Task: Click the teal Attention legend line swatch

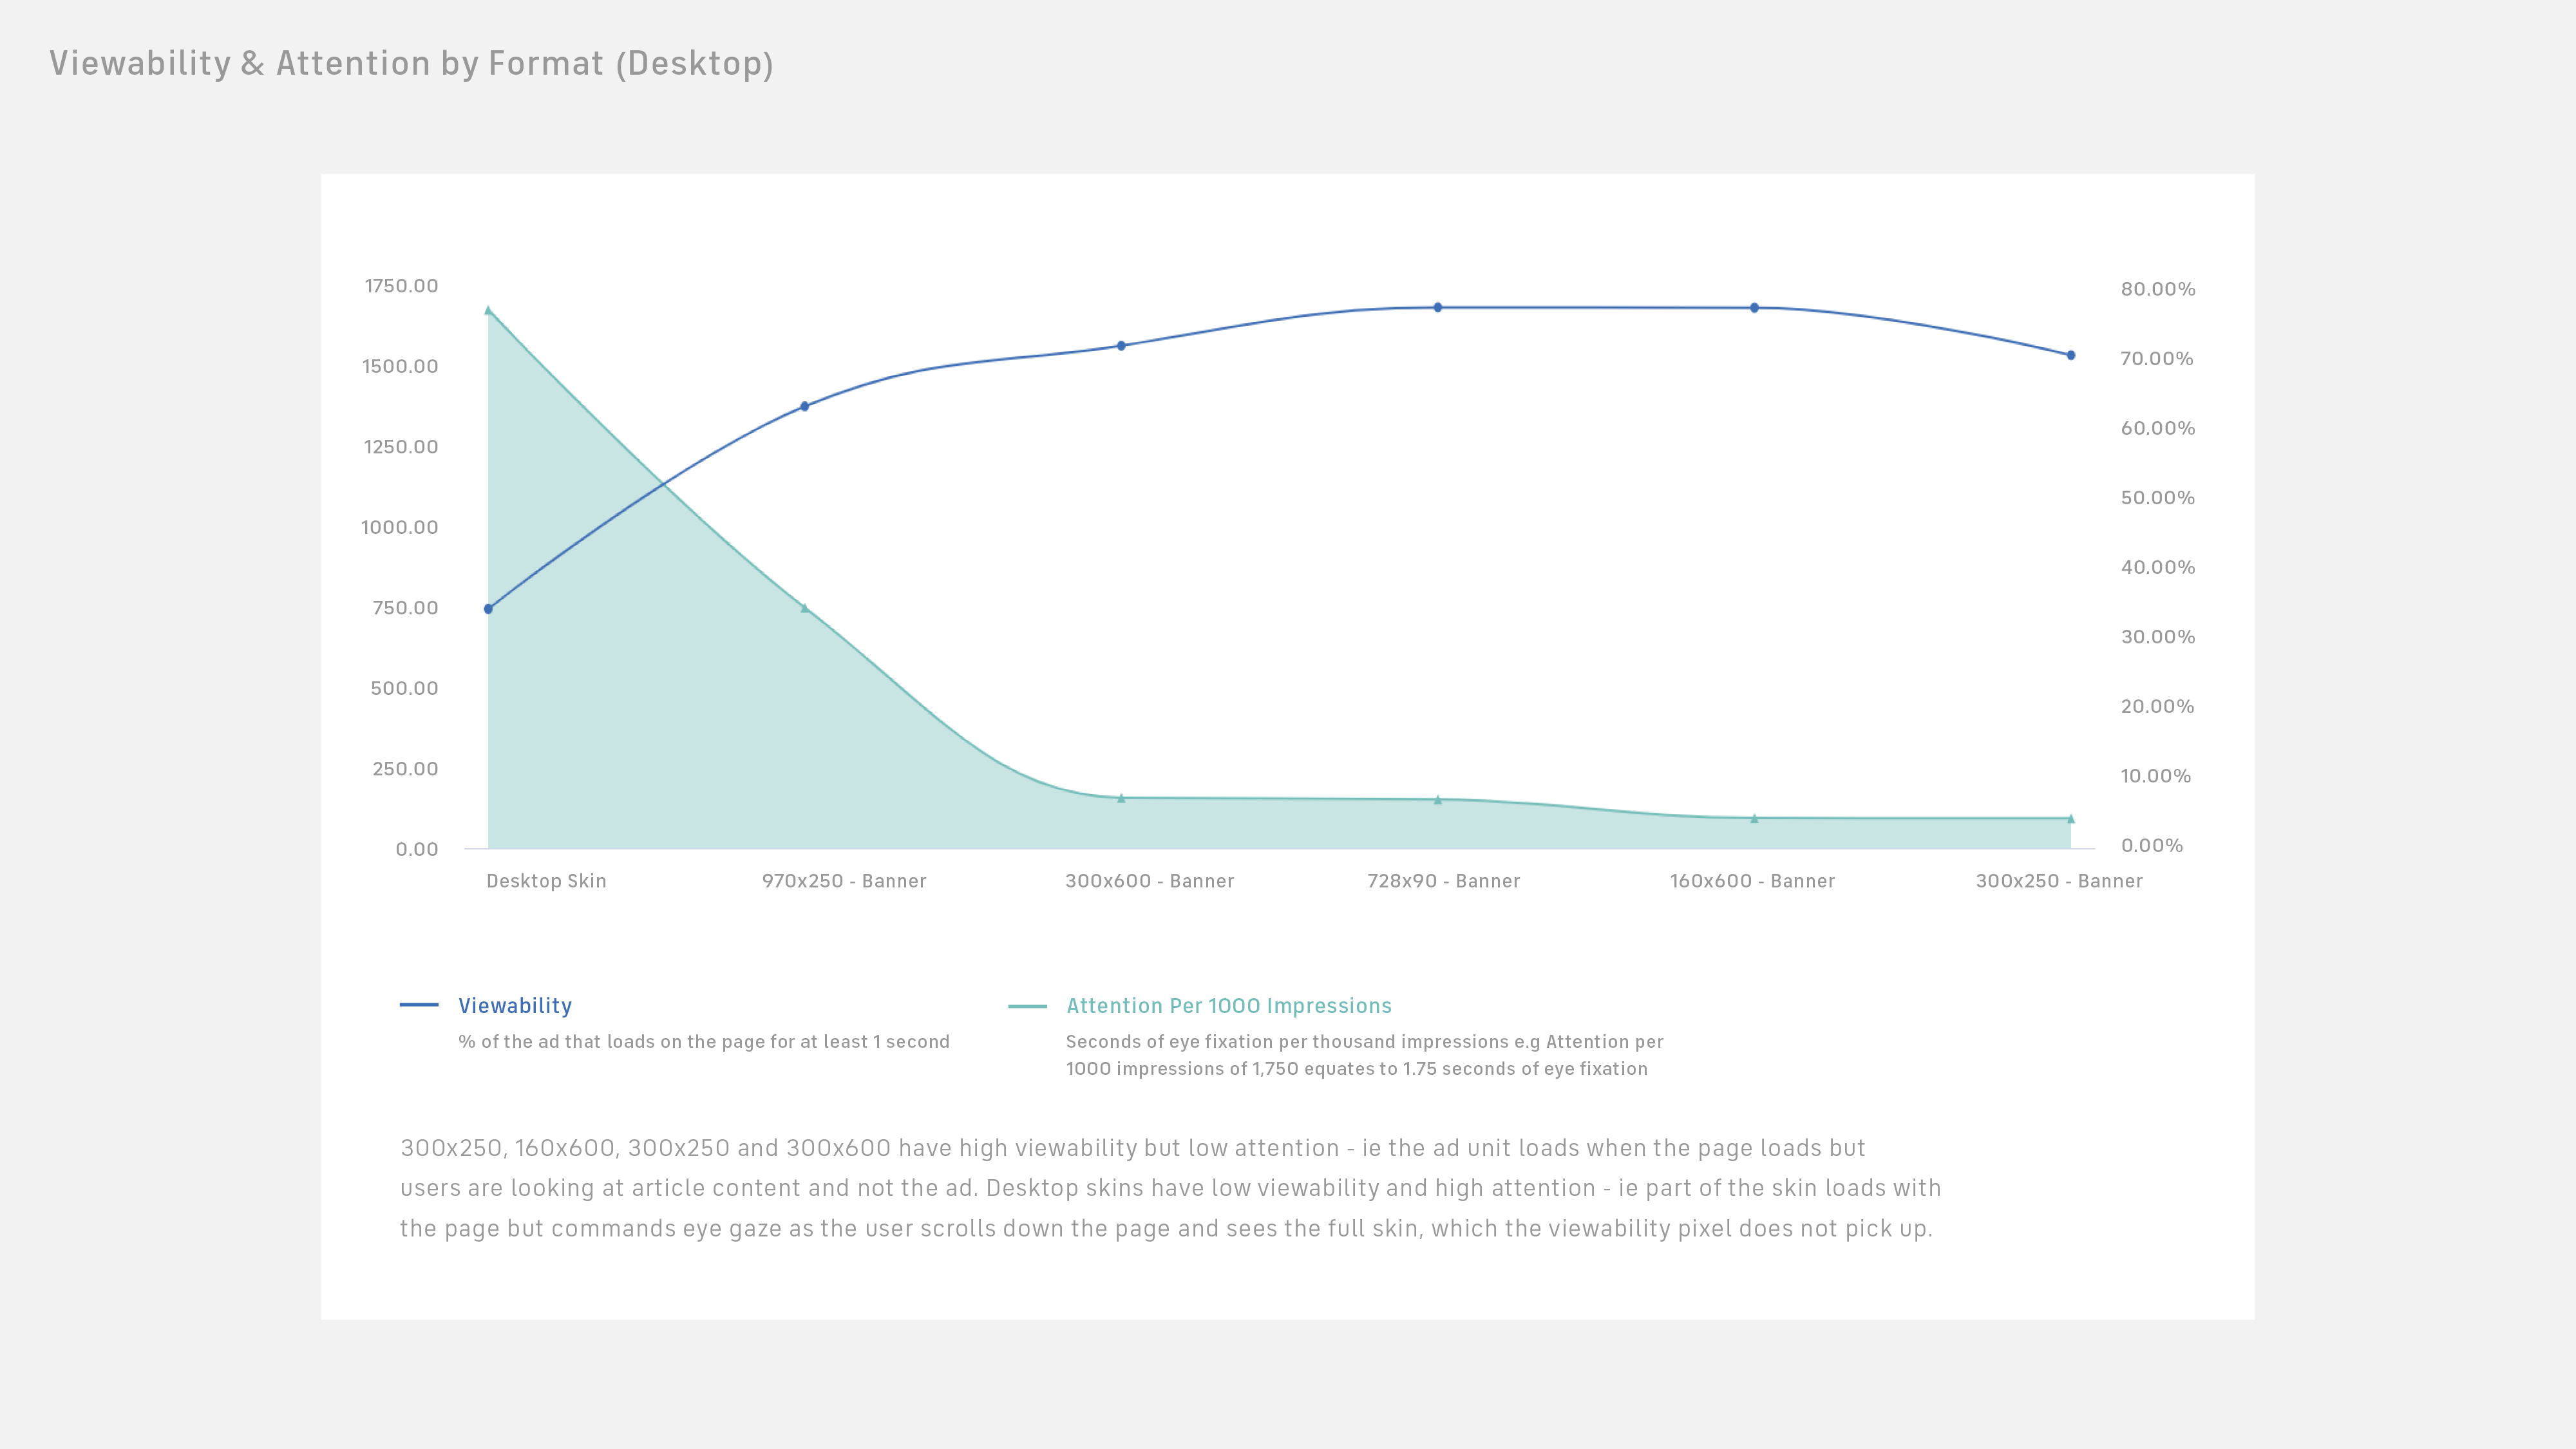Action: point(1027,1006)
